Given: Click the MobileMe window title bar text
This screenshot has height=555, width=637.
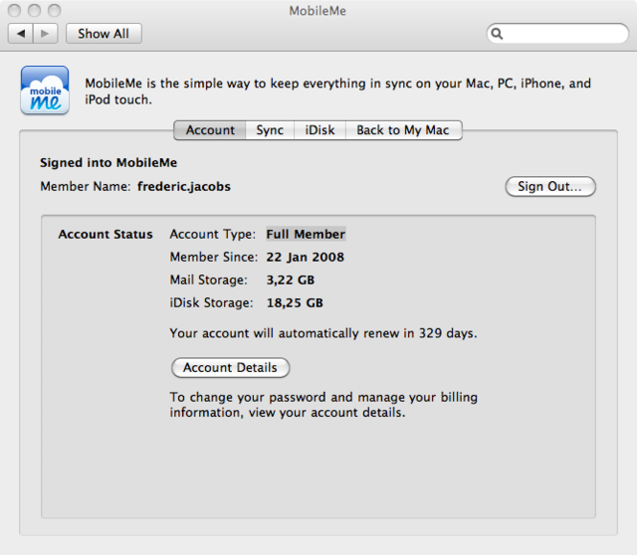Looking at the screenshot, I should click(318, 10).
